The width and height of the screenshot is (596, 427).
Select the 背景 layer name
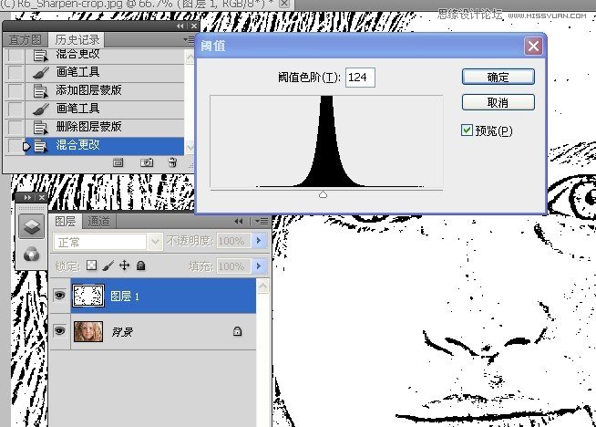pyautogui.click(x=122, y=332)
